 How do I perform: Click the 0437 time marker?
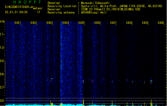coord(113,23)
